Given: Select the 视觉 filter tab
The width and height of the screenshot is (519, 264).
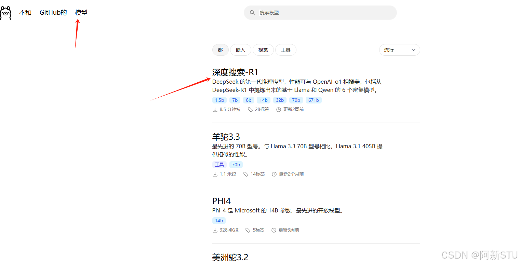Looking at the screenshot, I should click(x=263, y=50).
